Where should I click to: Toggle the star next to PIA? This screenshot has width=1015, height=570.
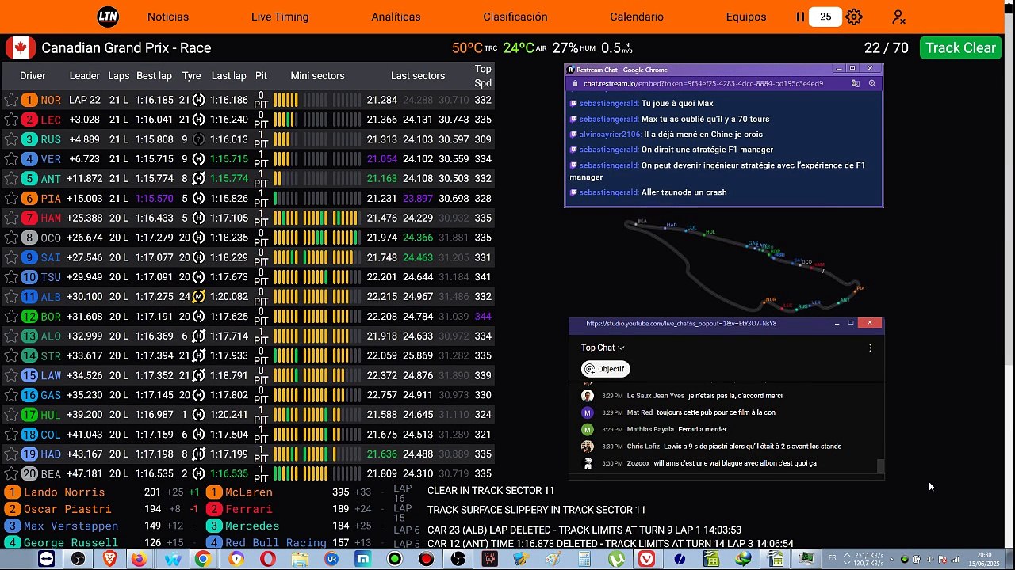pyautogui.click(x=11, y=199)
